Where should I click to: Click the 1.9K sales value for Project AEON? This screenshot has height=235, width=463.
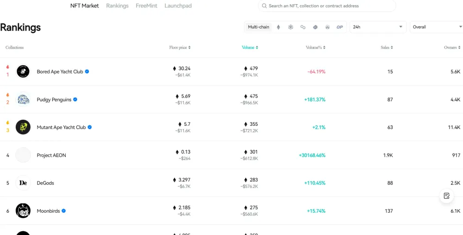[388, 155]
